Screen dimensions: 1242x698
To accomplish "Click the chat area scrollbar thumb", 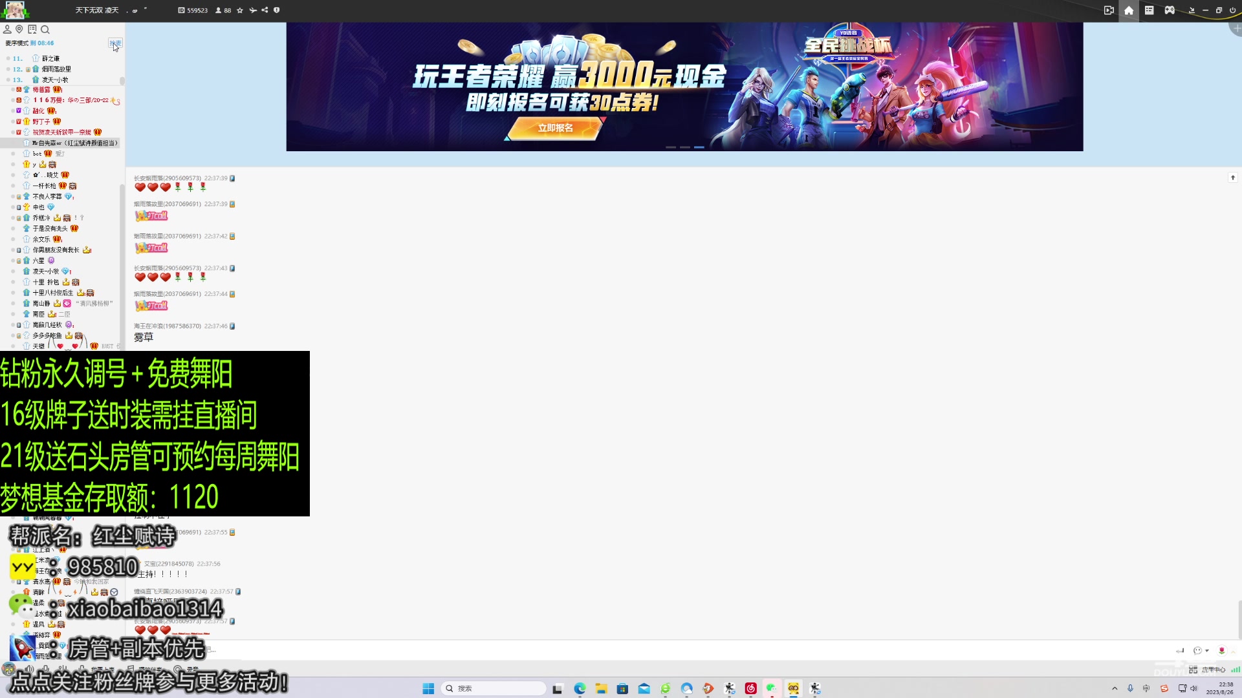I will pyautogui.click(x=1239, y=619).
